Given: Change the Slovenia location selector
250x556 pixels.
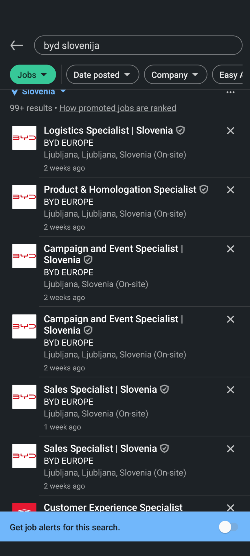Looking at the screenshot, I should click(x=38, y=92).
